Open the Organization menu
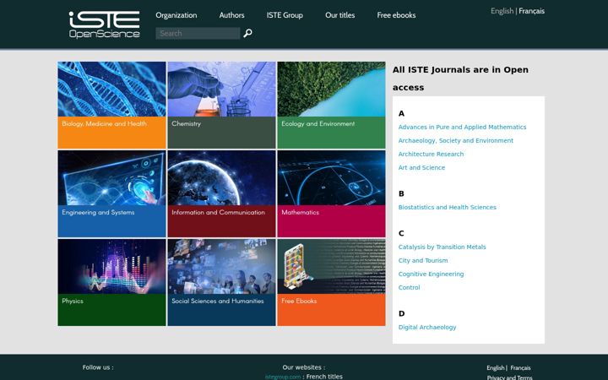608x380 pixels. [176, 15]
